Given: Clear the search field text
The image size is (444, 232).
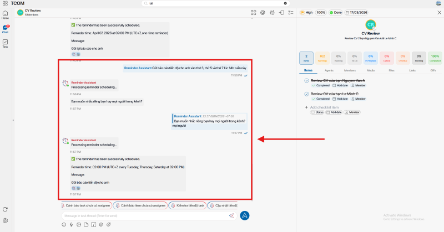Looking at the screenshot, I should pyautogui.click(x=285, y=3).
